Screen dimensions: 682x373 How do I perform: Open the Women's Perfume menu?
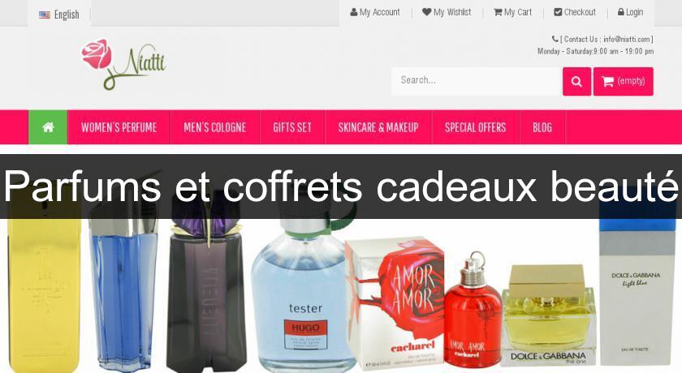119,127
